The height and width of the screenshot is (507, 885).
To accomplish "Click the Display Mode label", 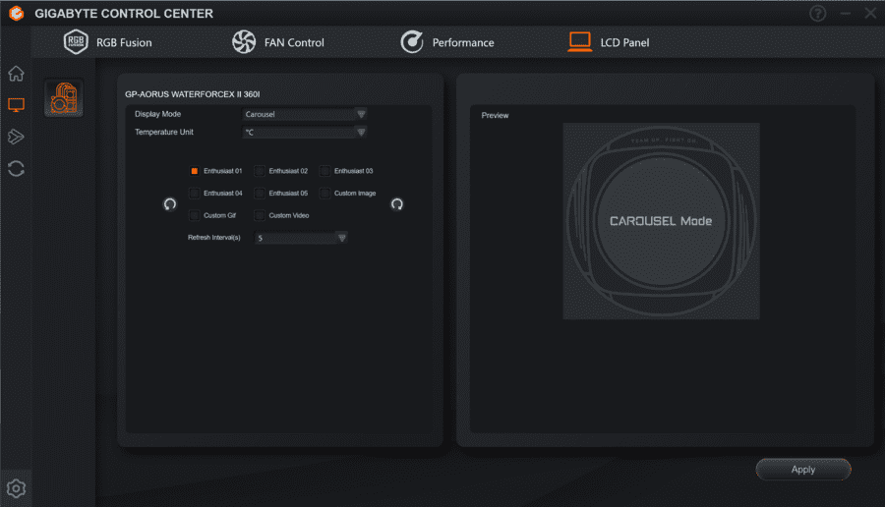I will pyautogui.click(x=158, y=114).
